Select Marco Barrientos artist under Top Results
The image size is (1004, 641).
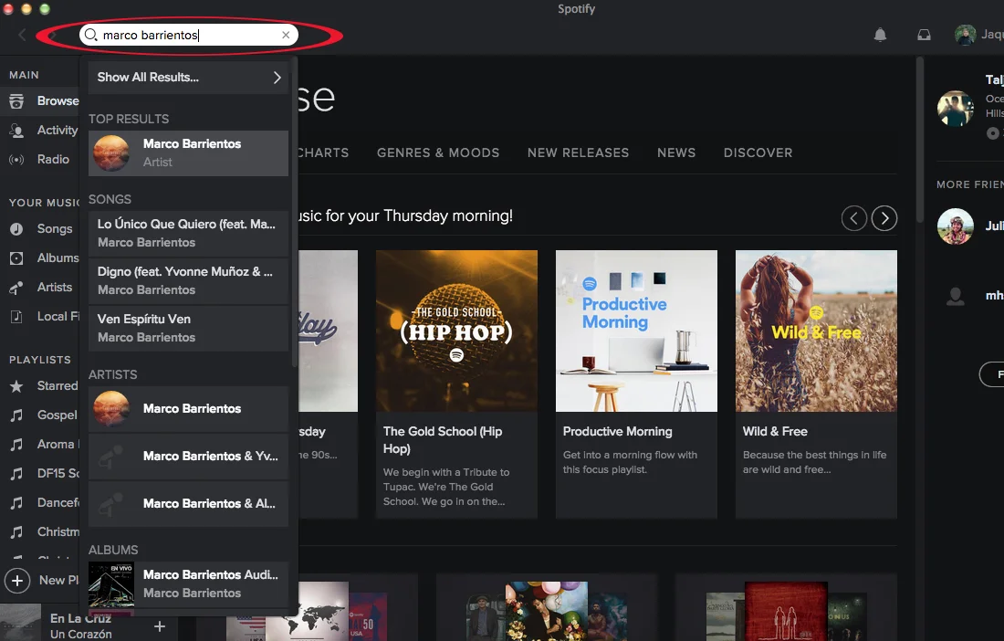point(188,153)
